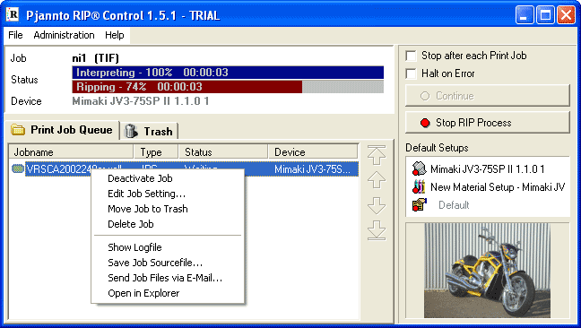Image resolution: width=581 pixels, height=328 pixels.
Task: Click the Continue button
Action: (x=487, y=96)
